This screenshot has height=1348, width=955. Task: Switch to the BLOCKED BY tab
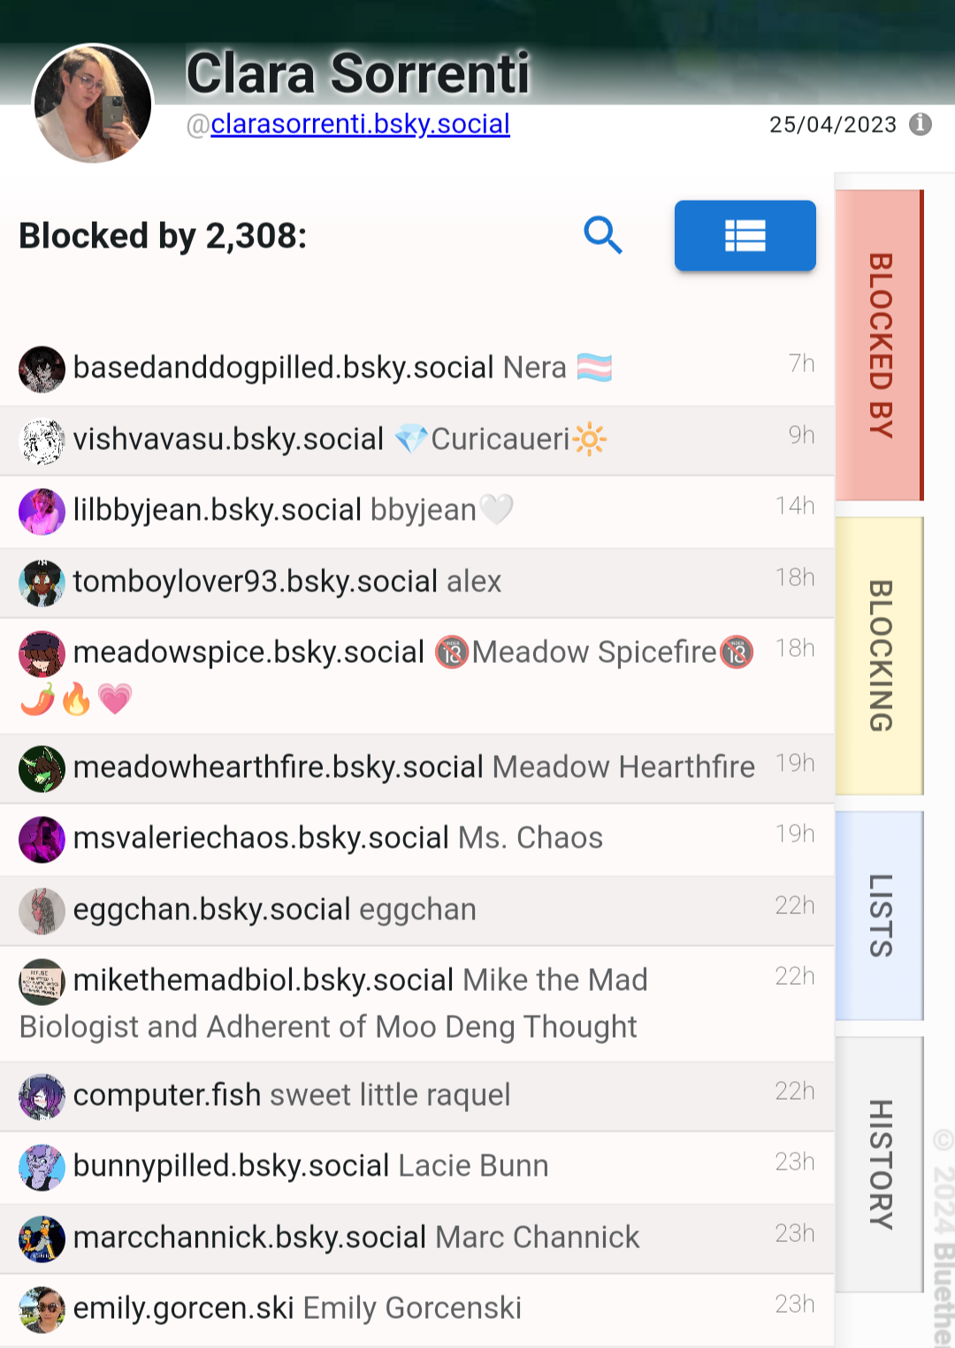880,346
